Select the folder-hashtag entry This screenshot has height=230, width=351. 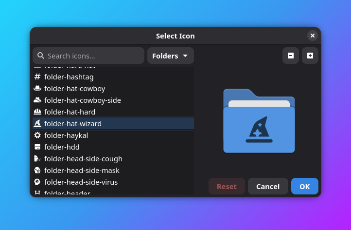(x=113, y=77)
